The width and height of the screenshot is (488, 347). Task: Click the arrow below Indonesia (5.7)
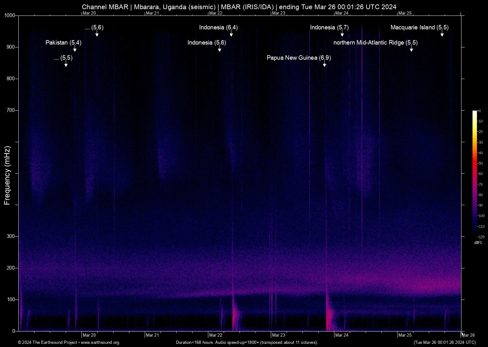point(342,34)
